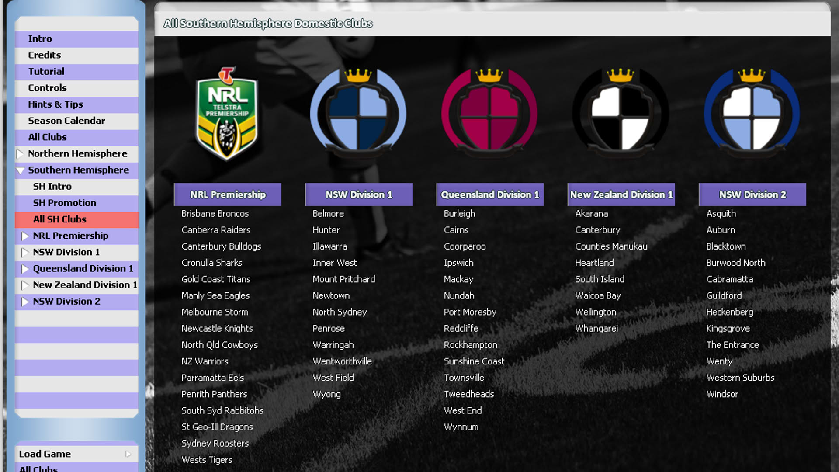Screen dimensions: 839x472
Task: Select Western Suburbs club
Action: pos(740,378)
